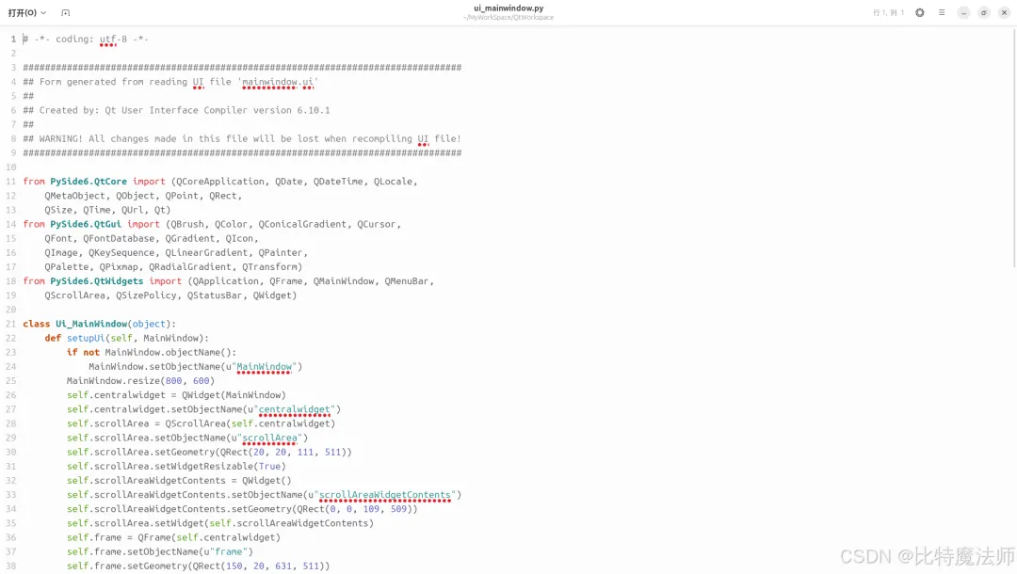Click 'PySide6.QtCore' module name

[89, 182]
